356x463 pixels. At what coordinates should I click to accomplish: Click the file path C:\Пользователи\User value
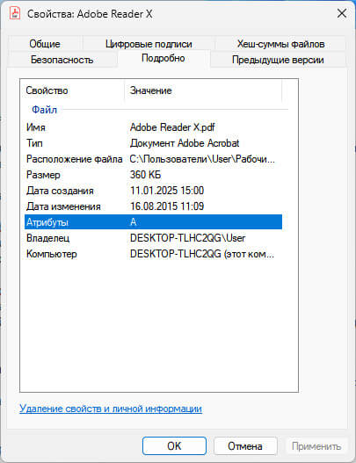[x=202, y=159]
